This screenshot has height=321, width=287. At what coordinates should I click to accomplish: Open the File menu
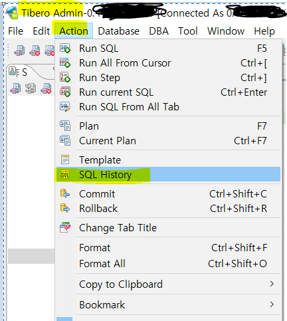click(x=15, y=31)
